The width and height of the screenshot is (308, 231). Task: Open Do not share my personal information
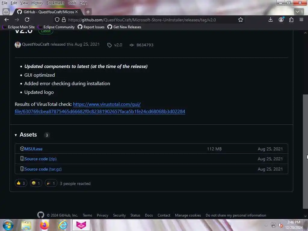click(x=236, y=215)
